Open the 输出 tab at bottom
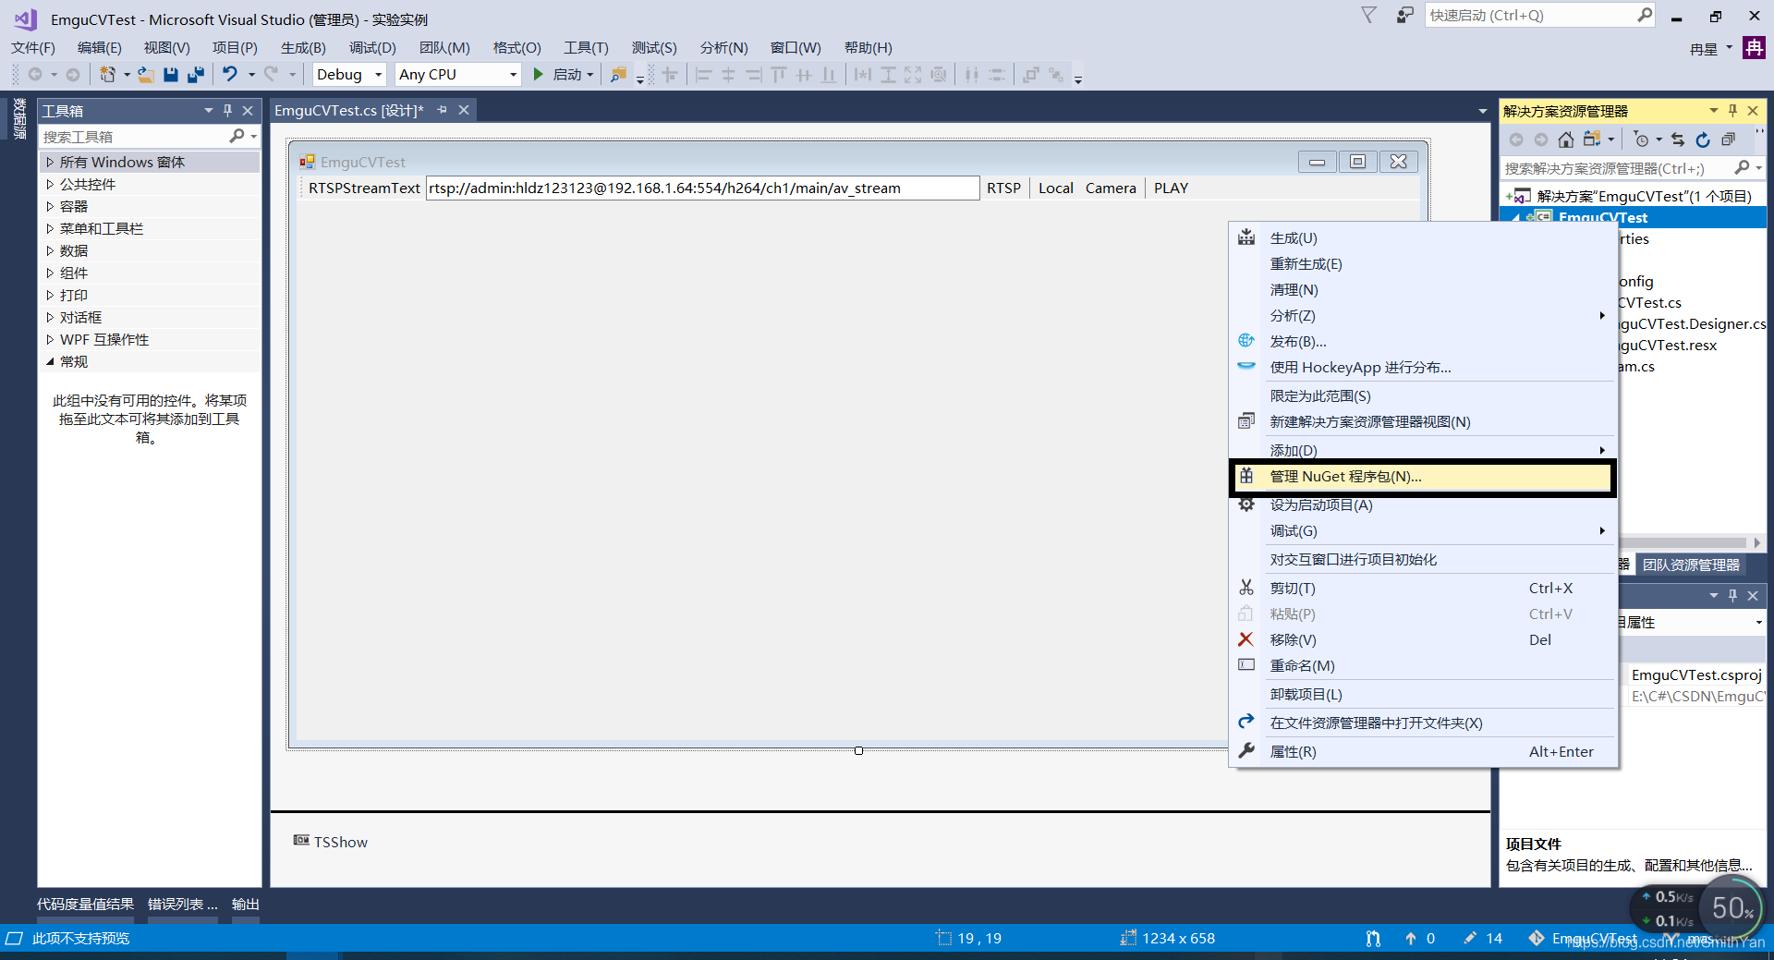Viewport: 1774px width, 960px height. [246, 904]
